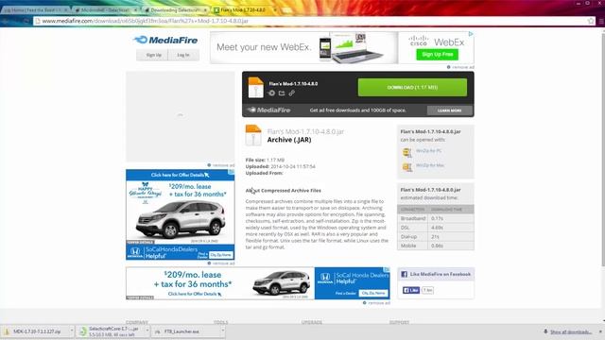Click the FTB_Launcher.exe download icon
The image size is (605, 340).
[158, 331]
